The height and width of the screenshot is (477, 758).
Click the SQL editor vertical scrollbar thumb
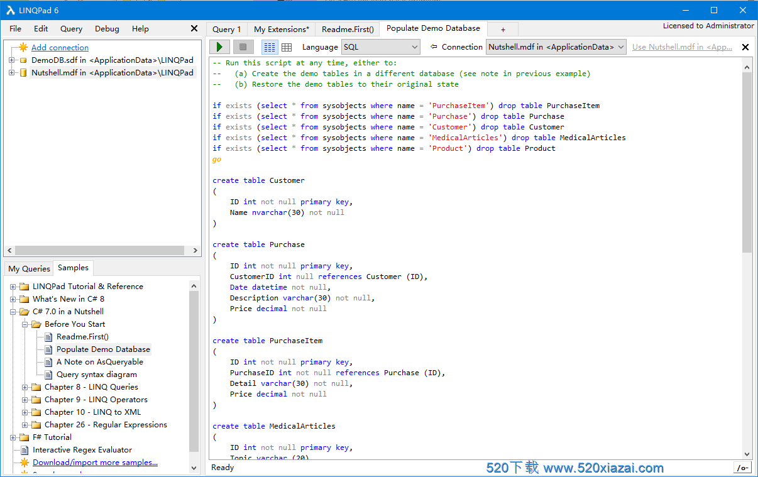[x=747, y=162]
